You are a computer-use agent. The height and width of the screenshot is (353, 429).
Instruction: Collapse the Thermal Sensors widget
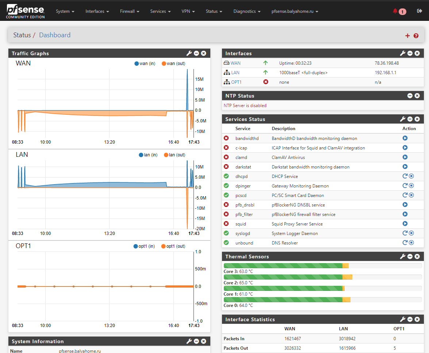(x=410, y=257)
